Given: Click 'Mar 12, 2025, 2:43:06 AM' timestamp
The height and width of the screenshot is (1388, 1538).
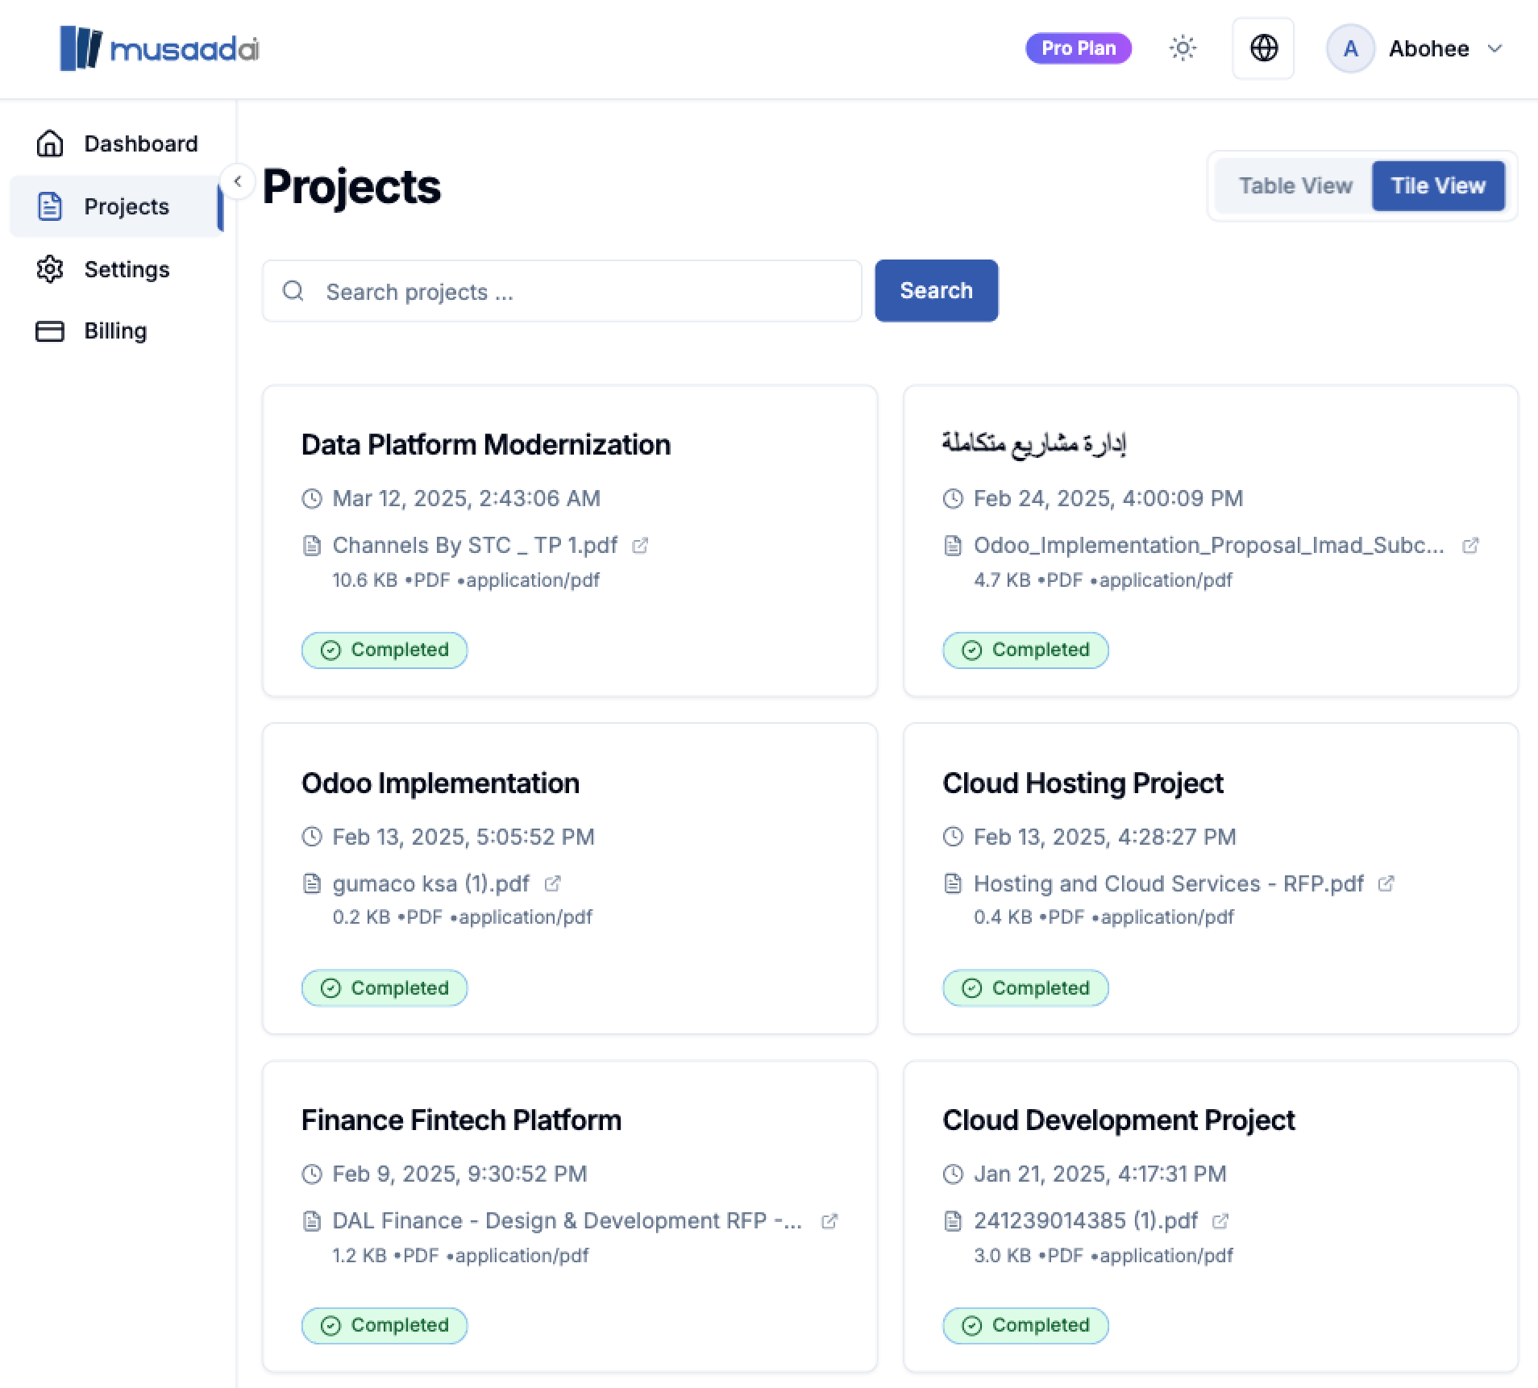Looking at the screenshot, I should click(466, 499).
